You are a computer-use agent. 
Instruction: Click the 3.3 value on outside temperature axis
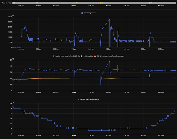tap(11, 103)
